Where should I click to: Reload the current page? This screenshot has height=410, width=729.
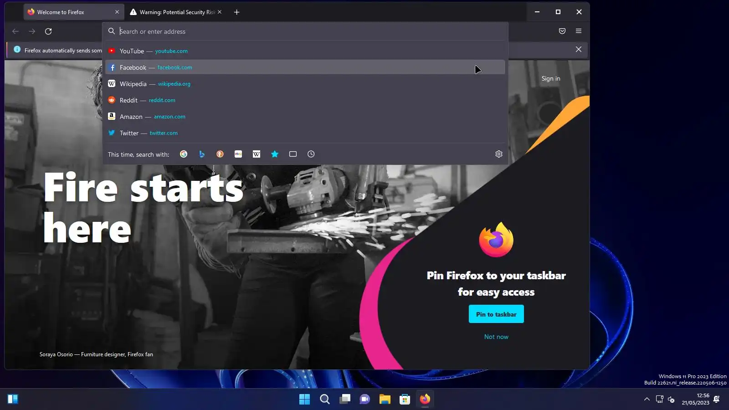(x=48, y=31)
